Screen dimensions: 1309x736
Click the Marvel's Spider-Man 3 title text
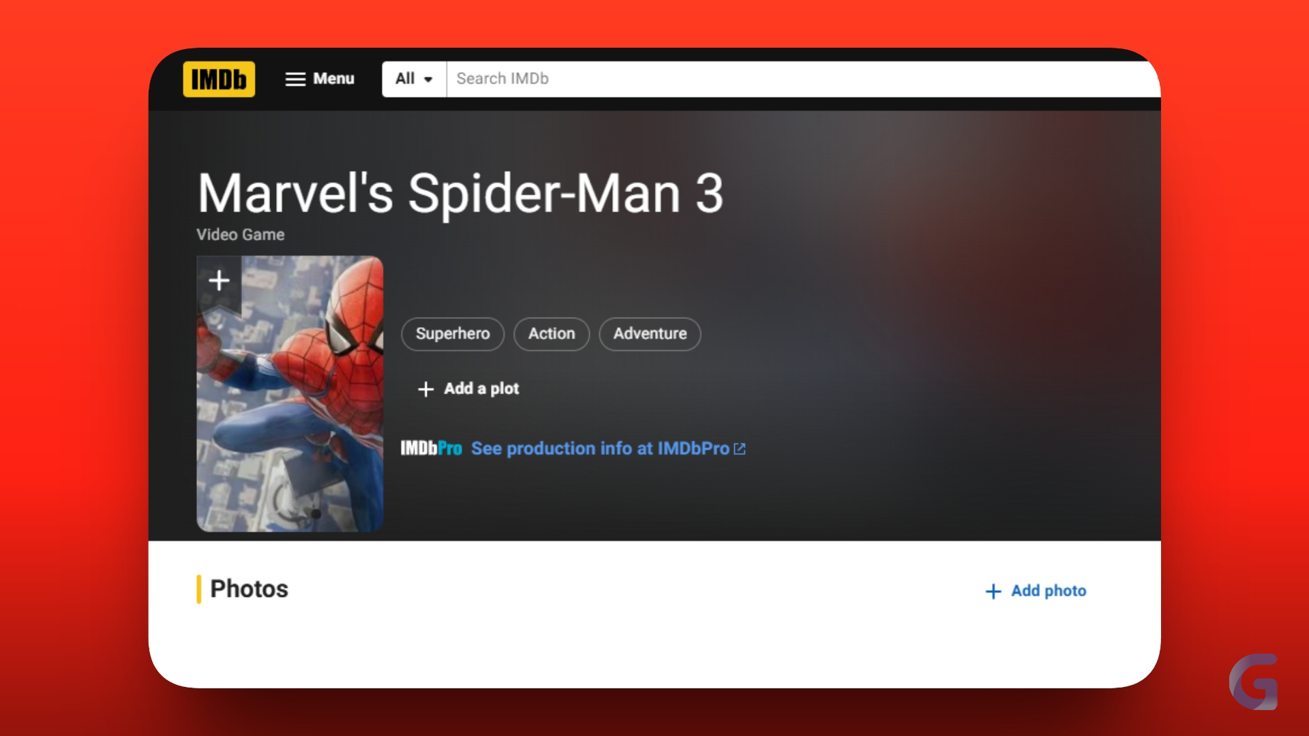click(x=460, y=194)
